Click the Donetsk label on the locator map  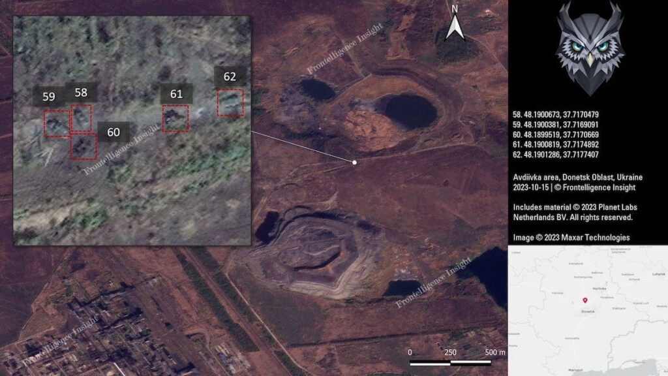click(x=588, y=311)
